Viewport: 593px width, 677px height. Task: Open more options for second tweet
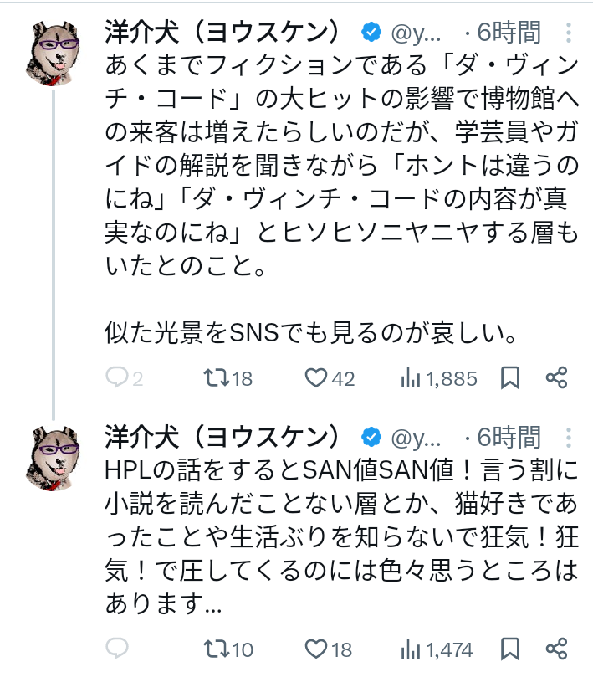[x=569, y=437]
